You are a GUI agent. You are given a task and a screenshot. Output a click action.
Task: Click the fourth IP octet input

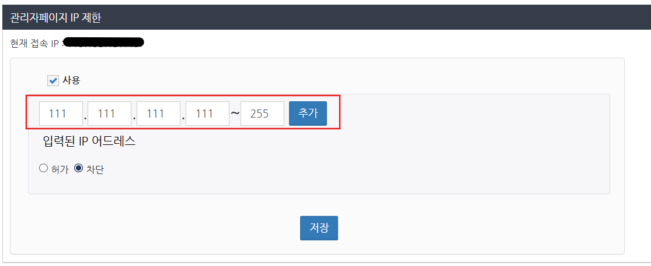[207, 114]
